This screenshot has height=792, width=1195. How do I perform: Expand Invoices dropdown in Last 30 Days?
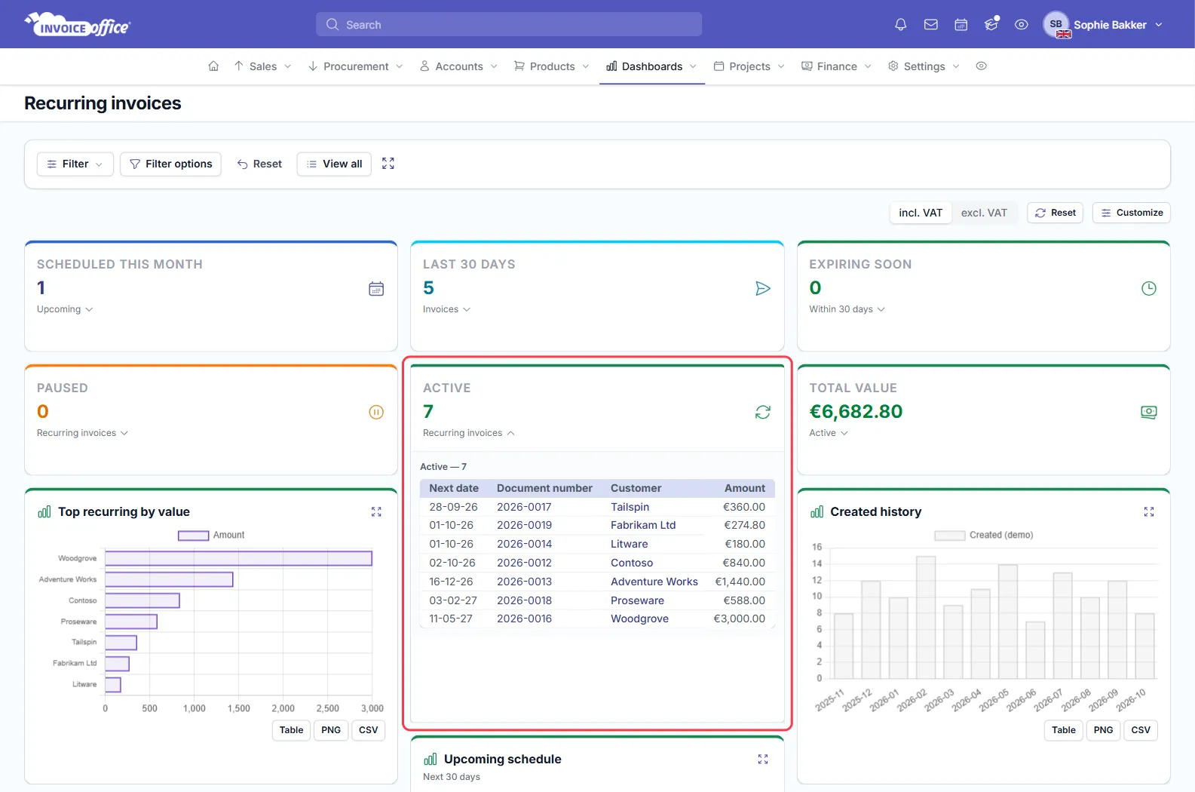(x=446, y=309)
